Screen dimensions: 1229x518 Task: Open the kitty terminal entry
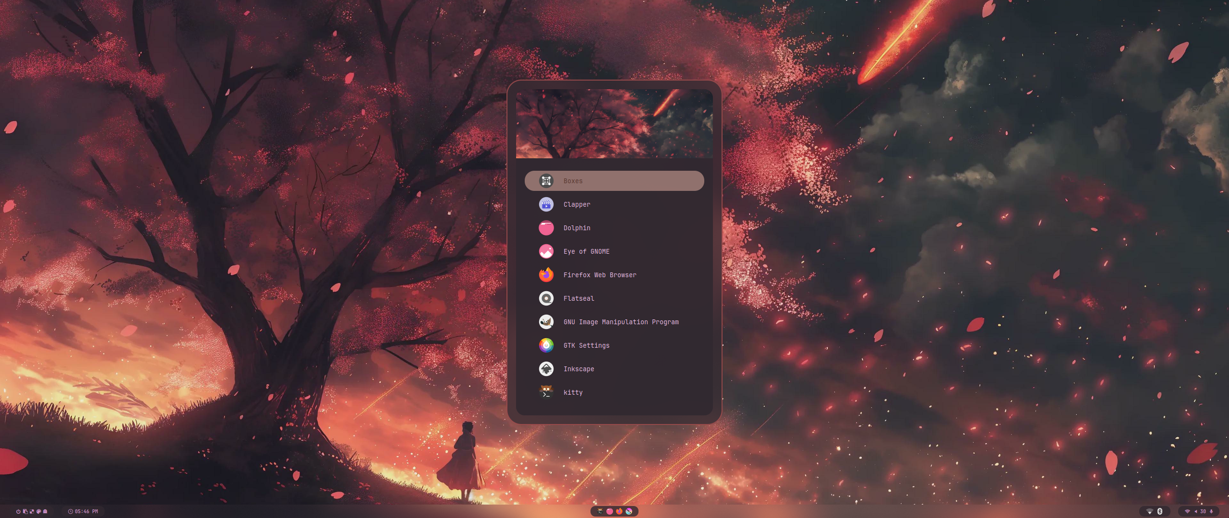coord(573,392)
